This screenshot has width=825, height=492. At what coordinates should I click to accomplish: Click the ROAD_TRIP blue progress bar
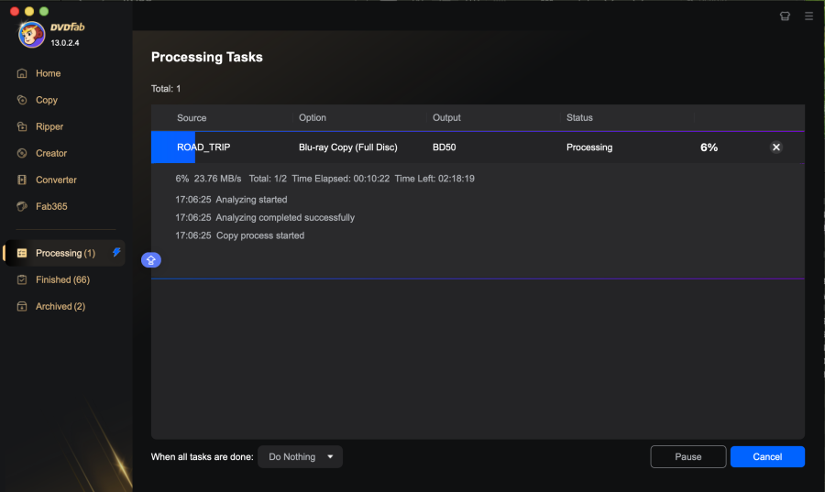click(172, 147)
